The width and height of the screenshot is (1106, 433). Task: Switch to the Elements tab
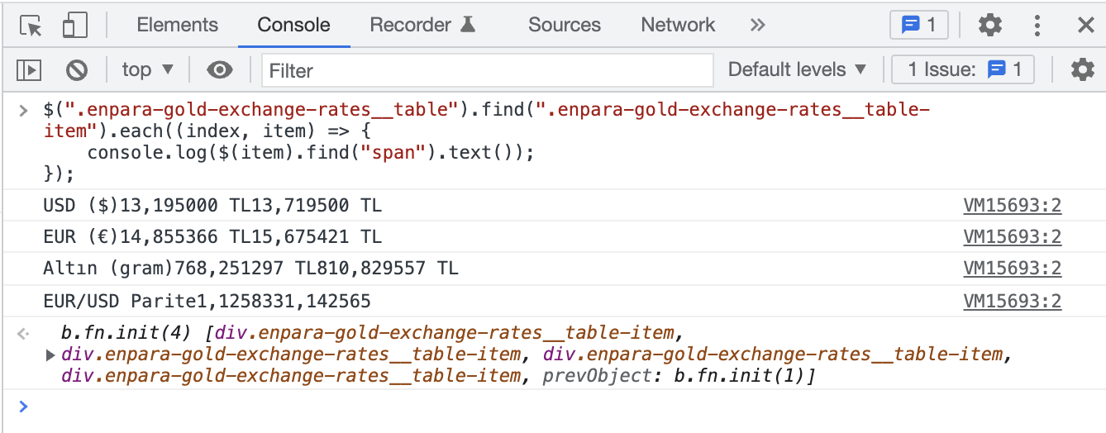pyautogui.click(x=178, y=25)
